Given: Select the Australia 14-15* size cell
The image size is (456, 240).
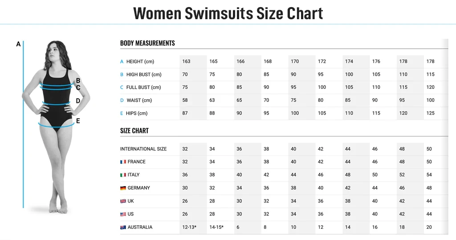Looking at the screenshot, I should pyautogui.click(x=216, y=228).
